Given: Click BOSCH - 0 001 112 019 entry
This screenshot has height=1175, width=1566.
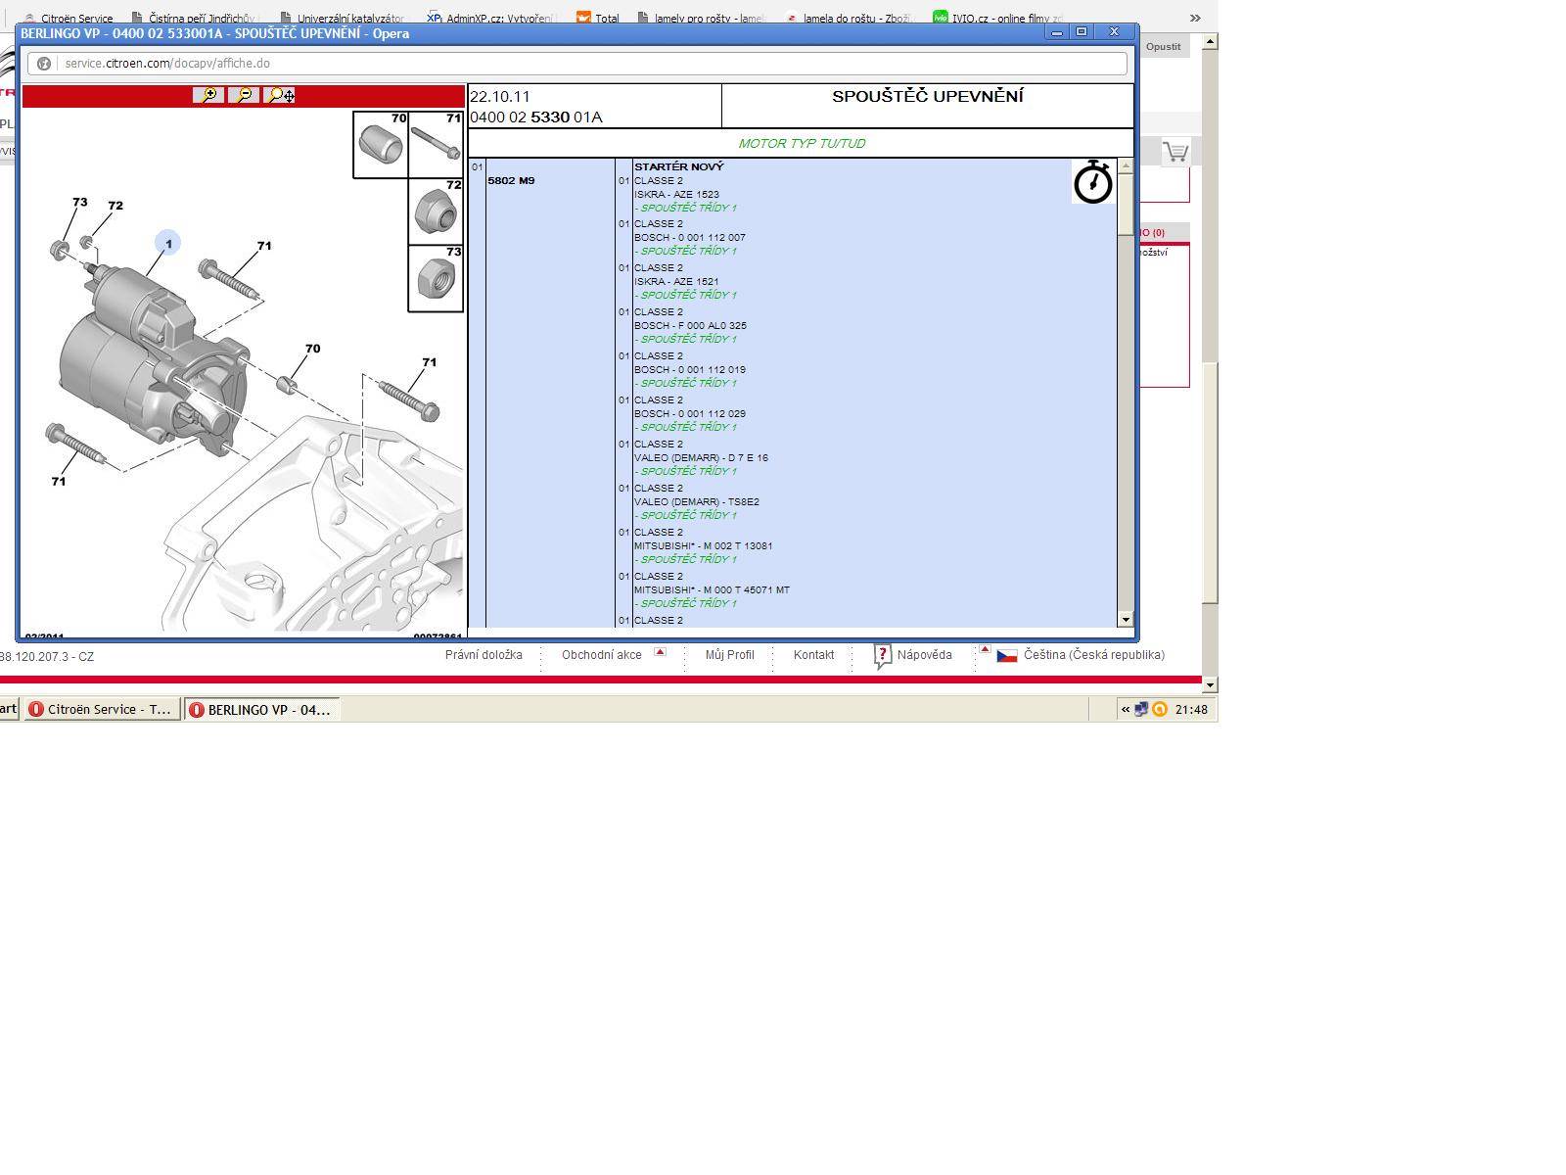Looking at the screenshot, I should tap(690, 370).
